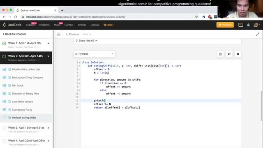This screenshot has width=263, height=148.
Task: Collapse Week 2: April 8th-April 14th
Action: [48, 56]
